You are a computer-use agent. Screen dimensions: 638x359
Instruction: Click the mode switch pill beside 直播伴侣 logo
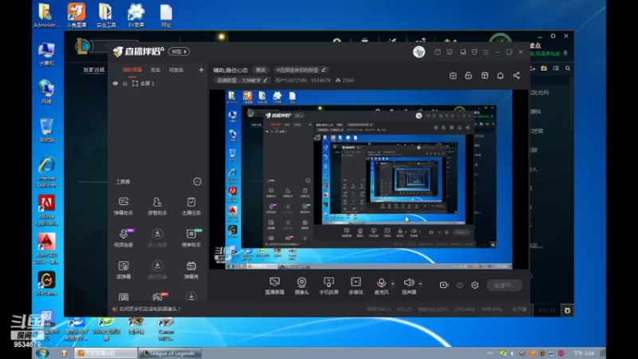coord(179,52)
